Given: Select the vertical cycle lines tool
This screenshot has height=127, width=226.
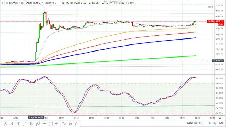Looking at the screenshot, I should coord(57,123).
